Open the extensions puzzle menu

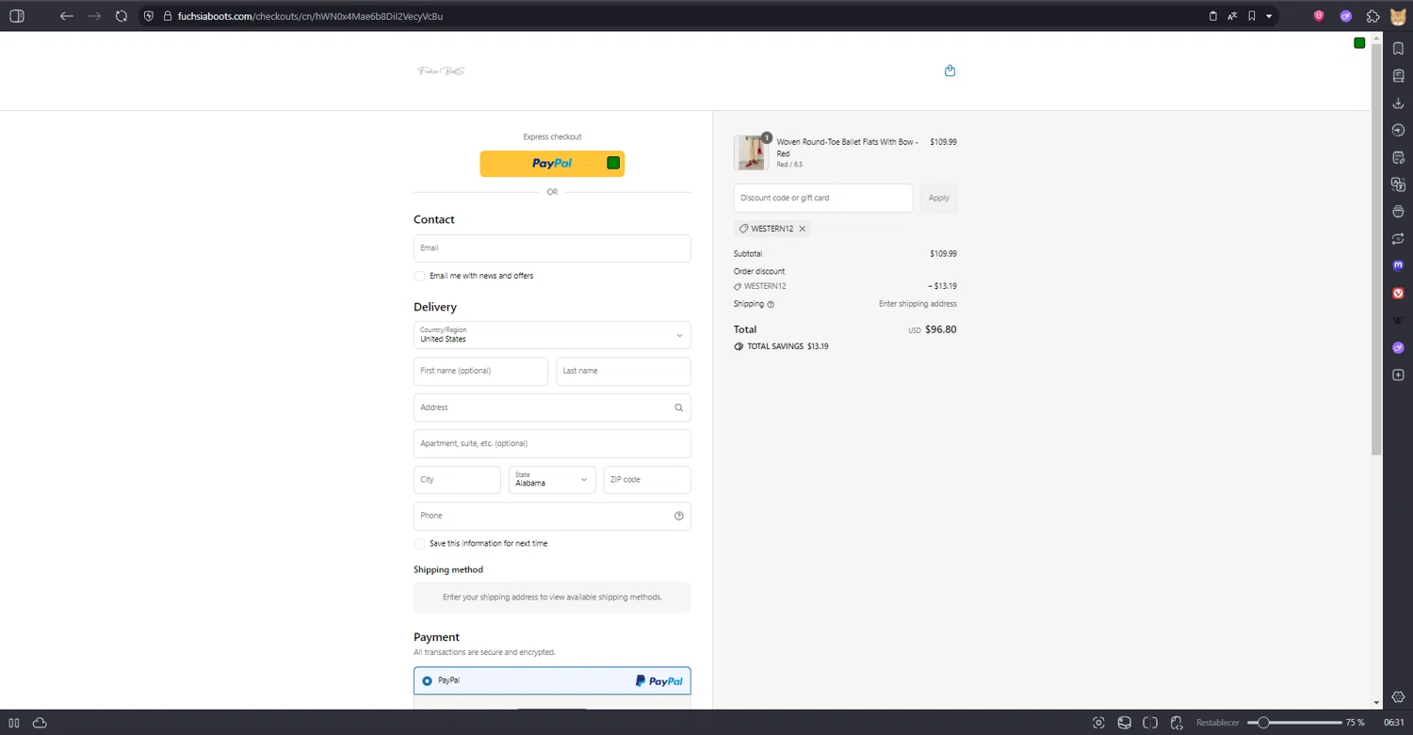[1373, 16]
